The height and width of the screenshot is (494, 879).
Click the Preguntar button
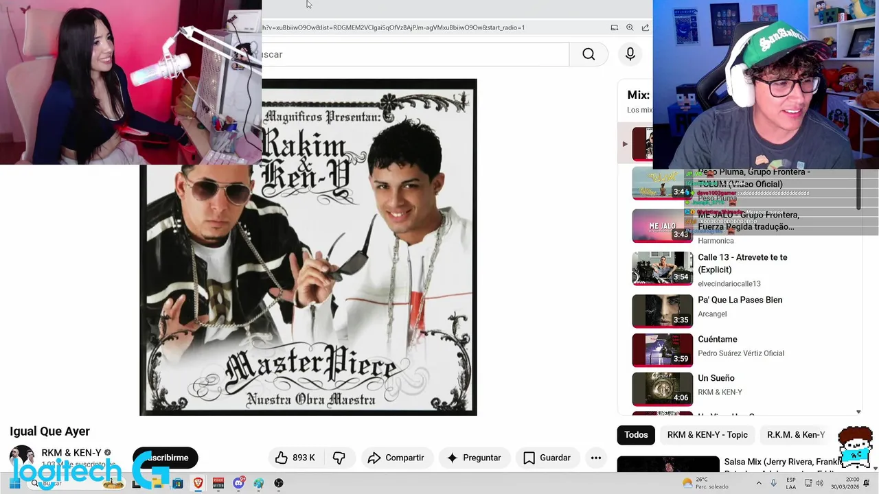pyautogui.click(x=474, y=458)
